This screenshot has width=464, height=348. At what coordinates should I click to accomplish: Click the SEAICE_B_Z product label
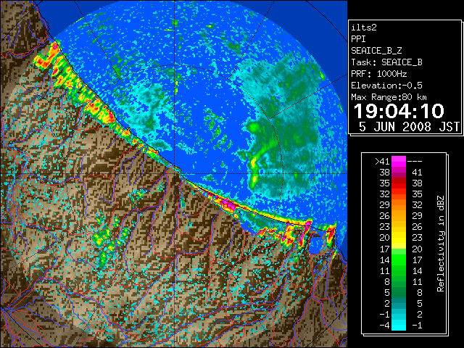tap(376, 51)
